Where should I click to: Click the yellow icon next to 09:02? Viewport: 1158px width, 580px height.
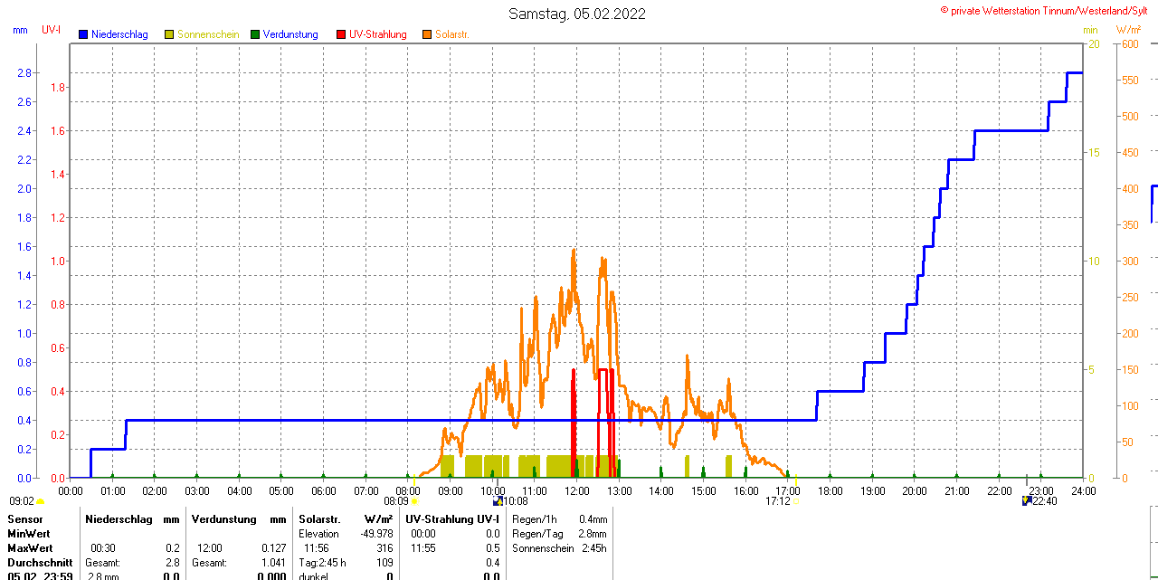click(x=41, y=500)
